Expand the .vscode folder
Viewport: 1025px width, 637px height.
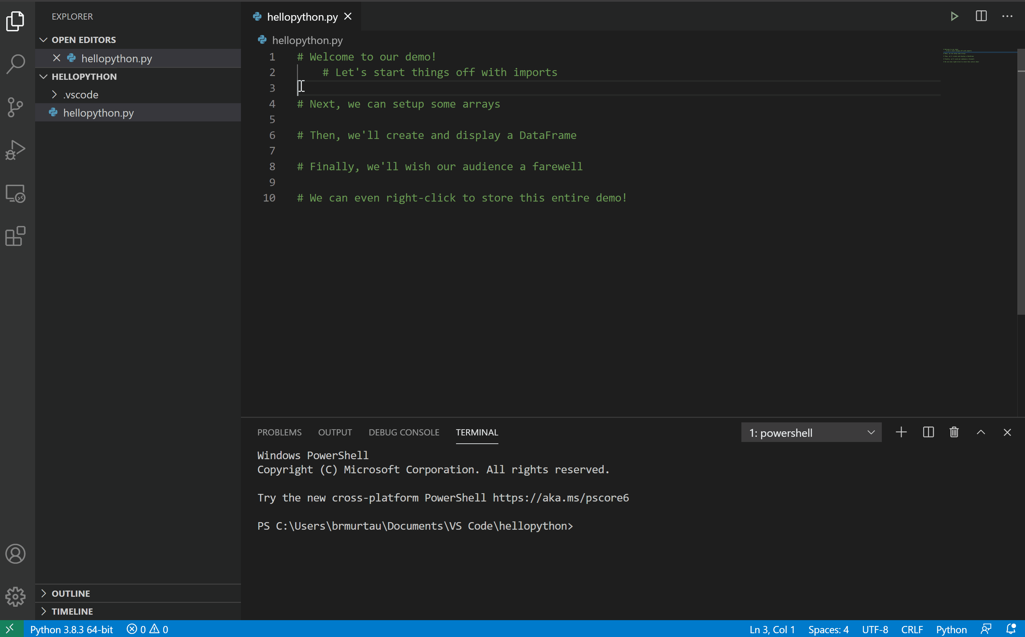pos(80,95)
